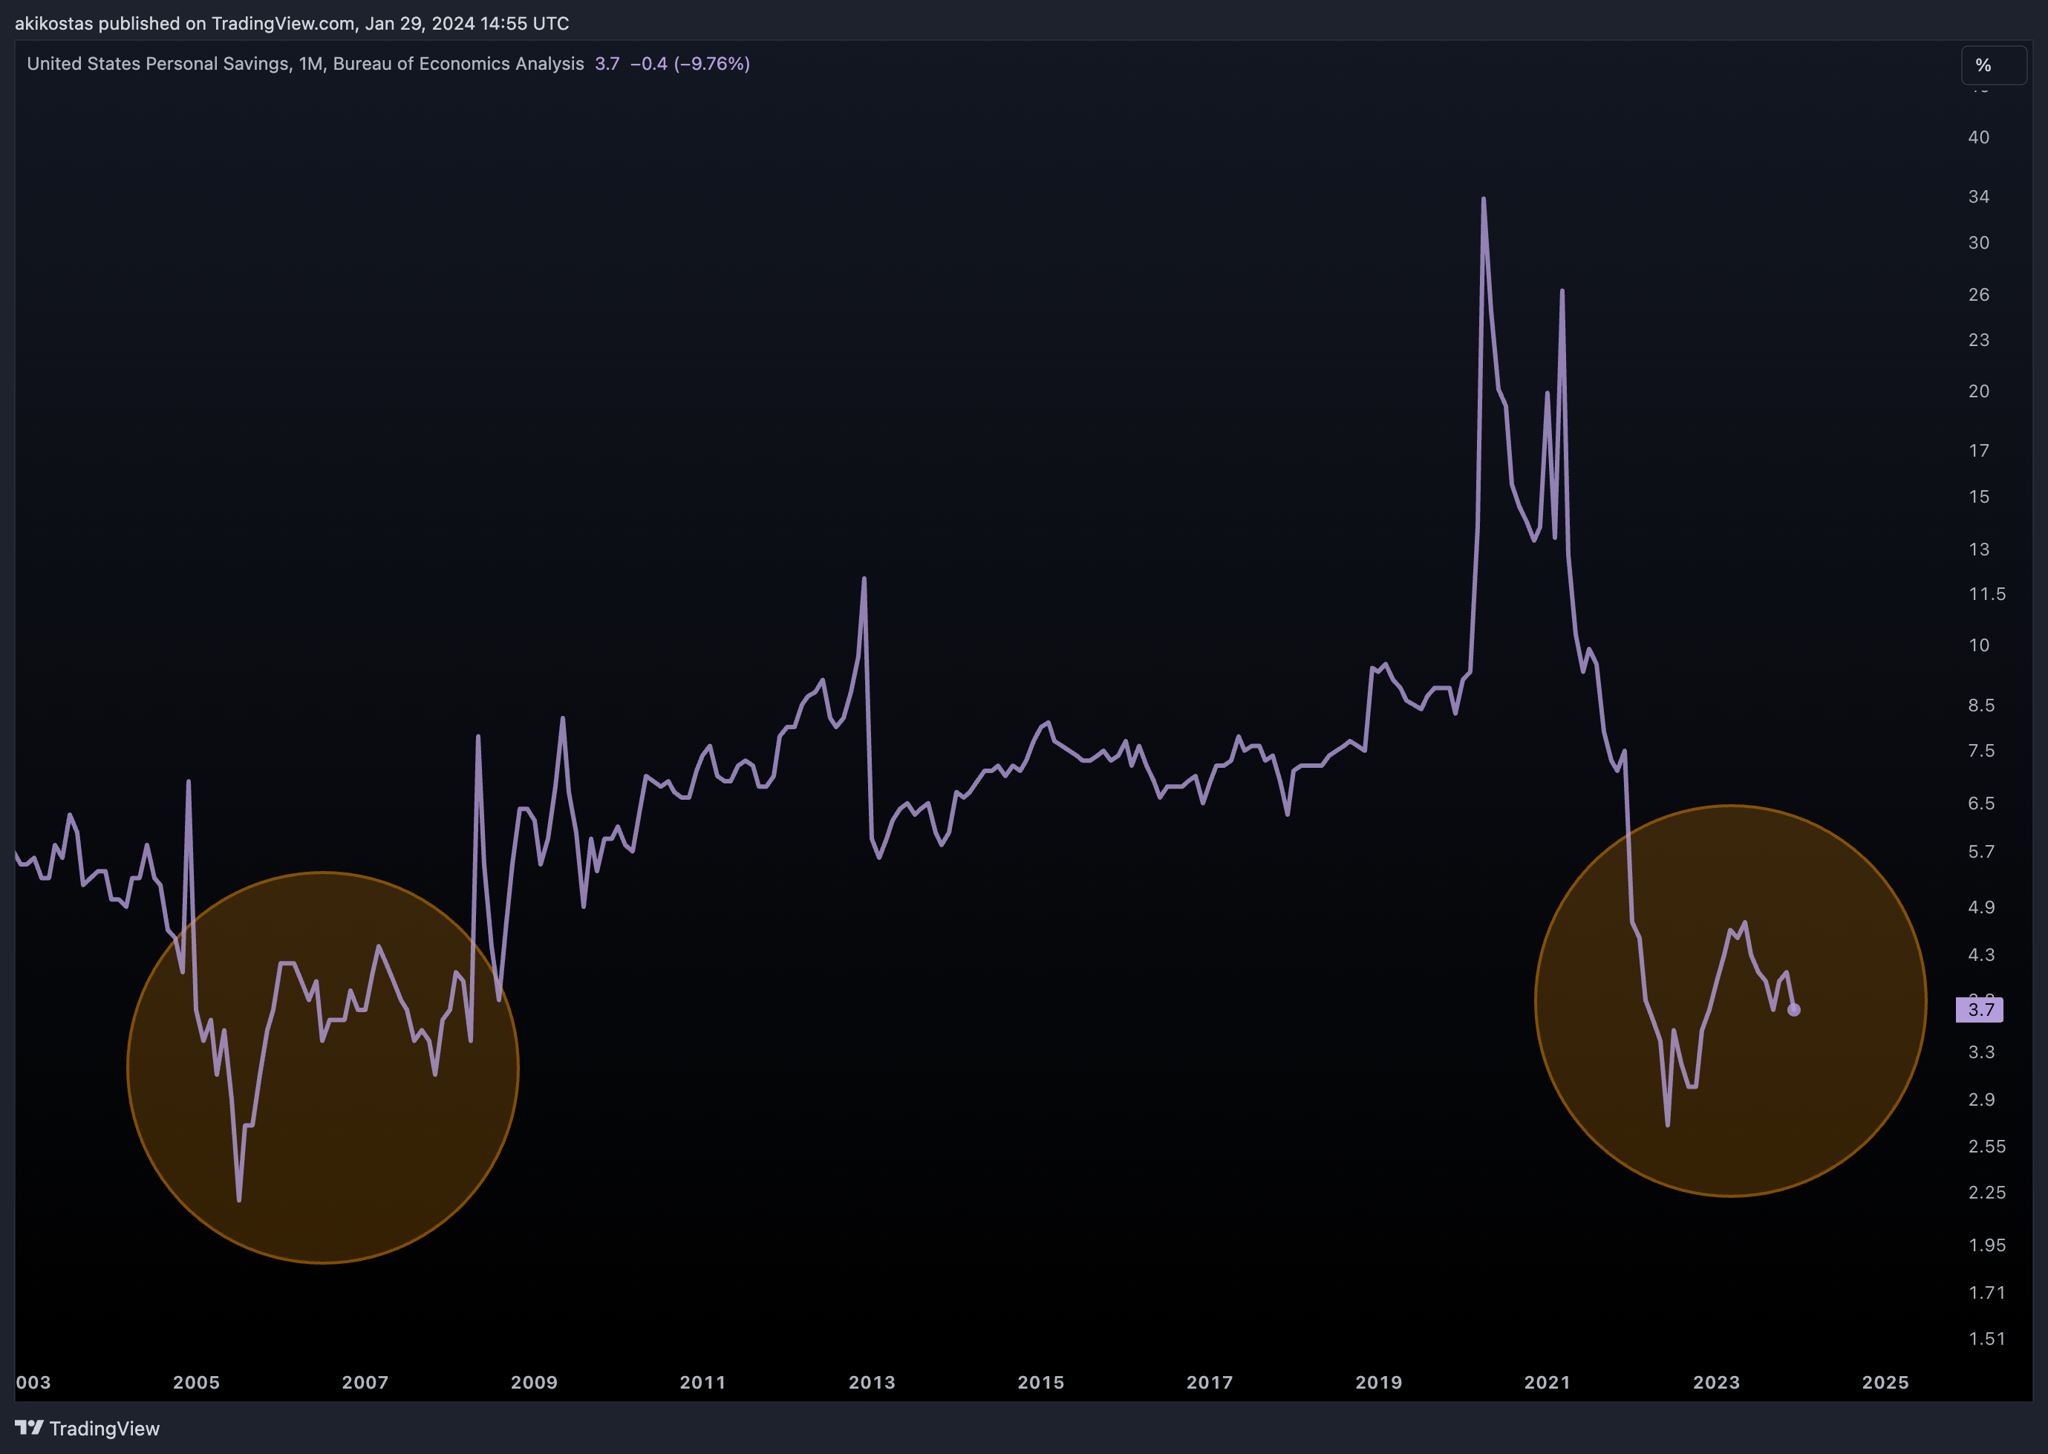This screenshot has width=2048, height=1454.
Task: Click the 4.9 value on price axis
Action: click(x=1982, y=907)
